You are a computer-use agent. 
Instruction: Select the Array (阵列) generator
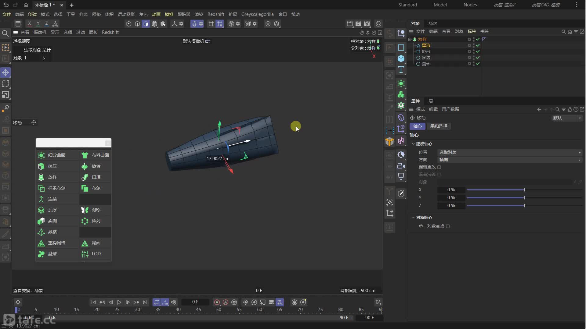[95, 221]
